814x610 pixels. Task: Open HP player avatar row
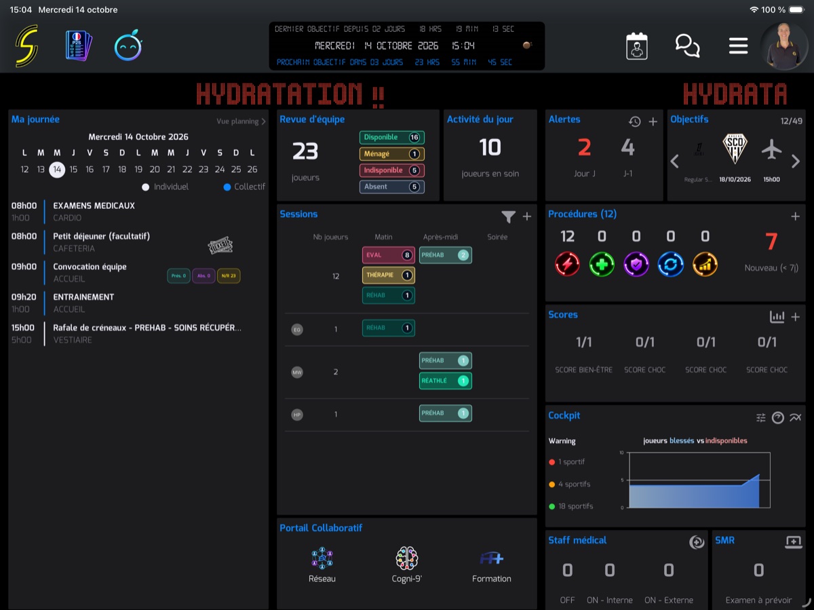(x=297, y=415)
